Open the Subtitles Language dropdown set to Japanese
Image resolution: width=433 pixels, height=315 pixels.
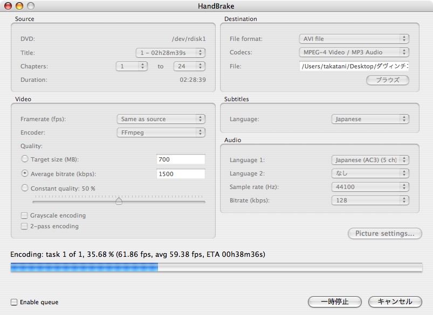pos(370,119)
